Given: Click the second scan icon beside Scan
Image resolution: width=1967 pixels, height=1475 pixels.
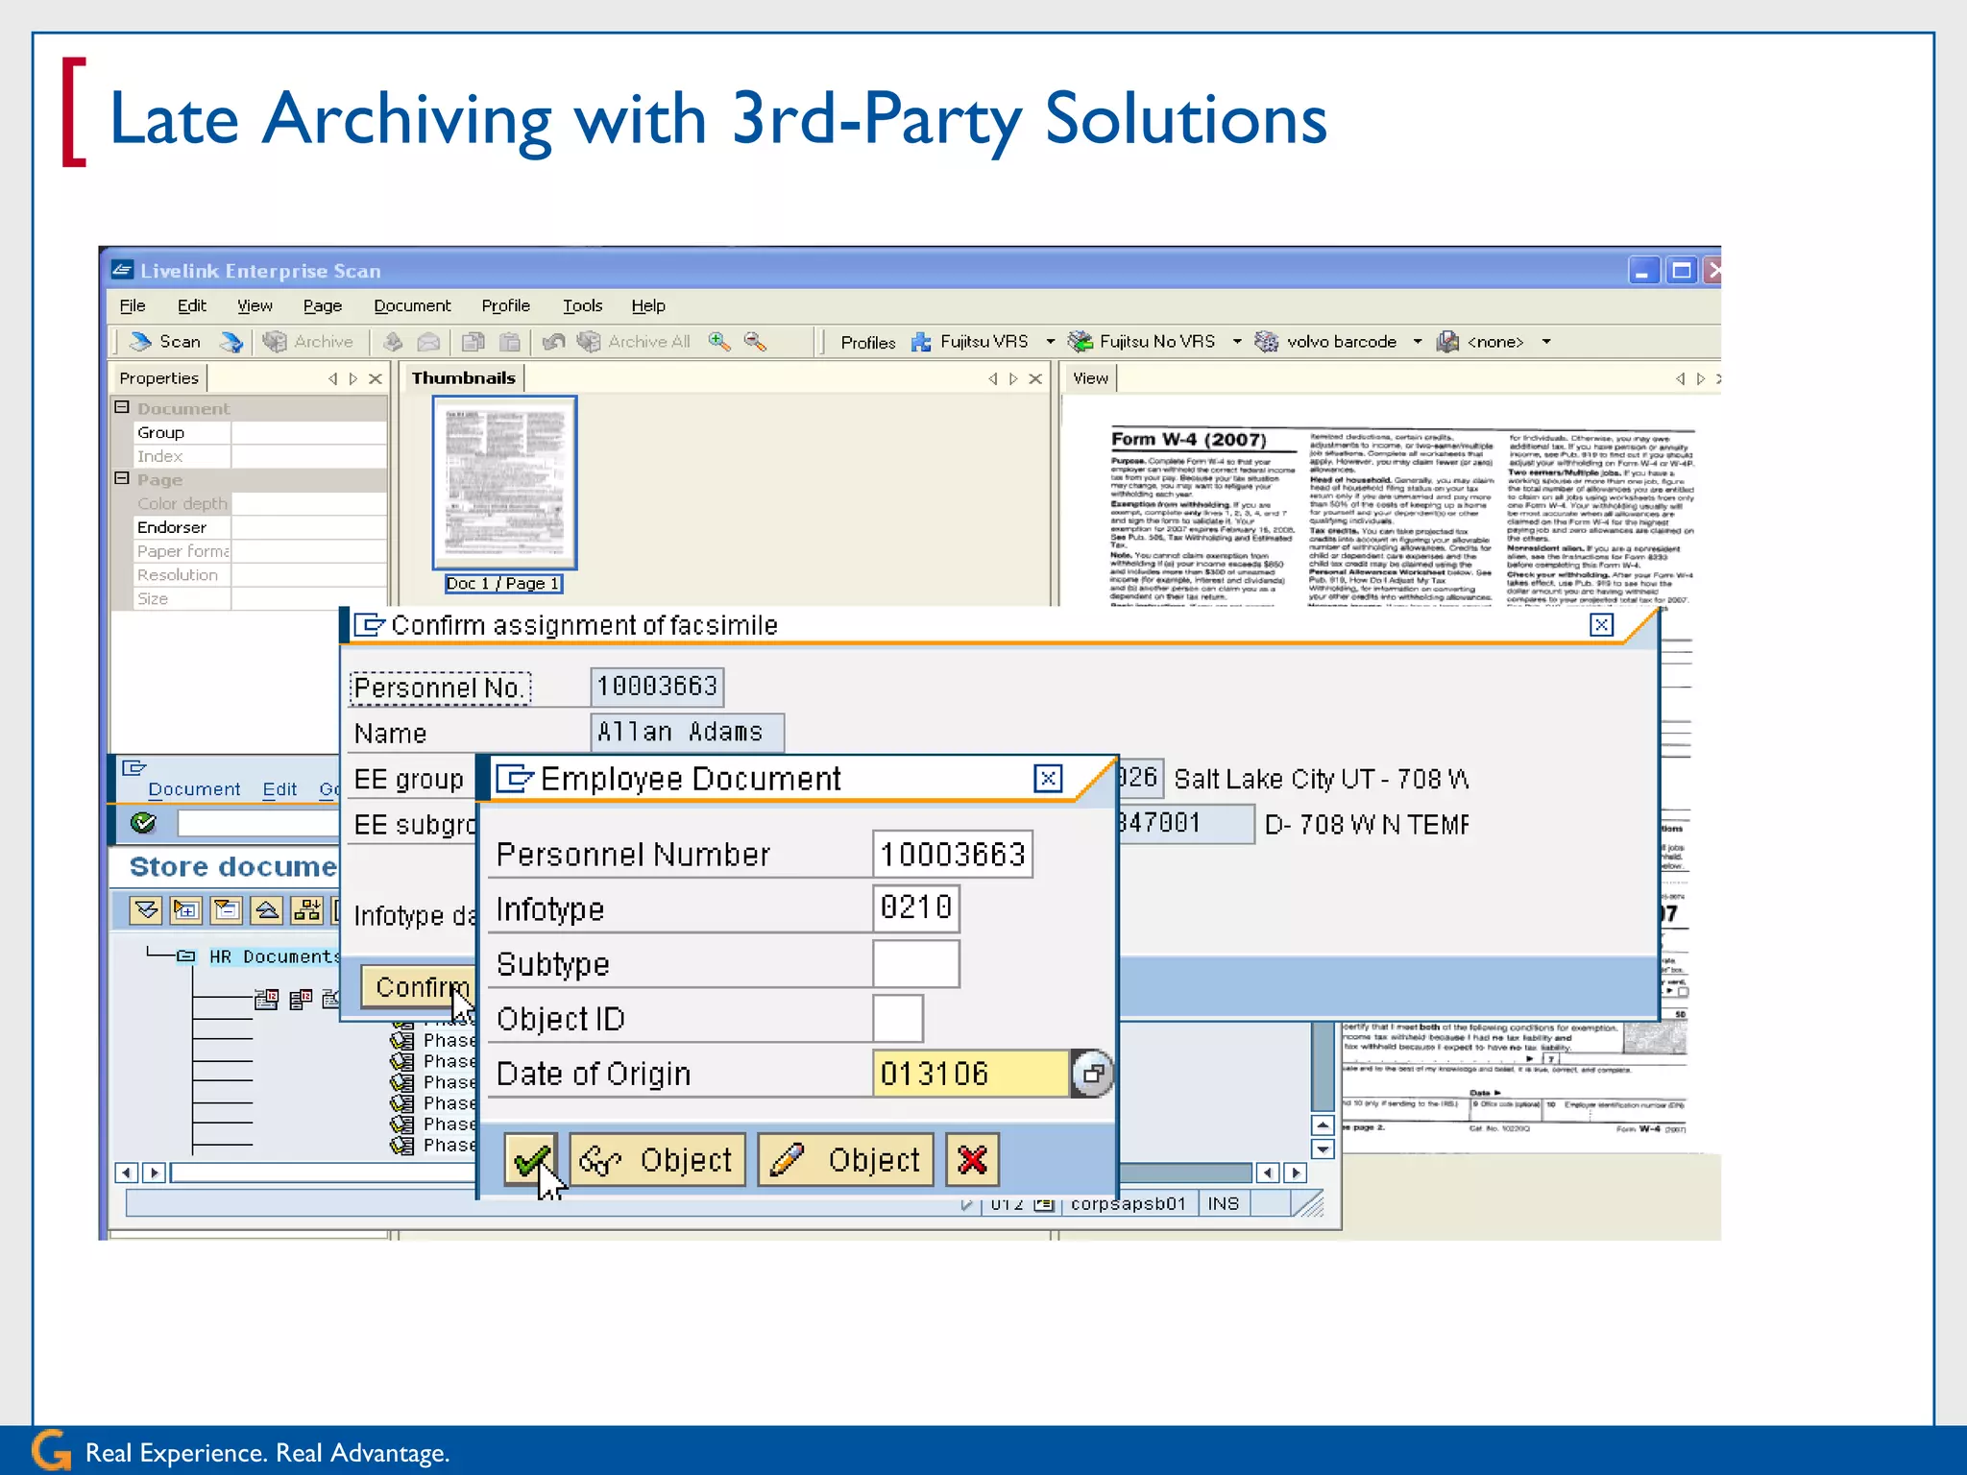Looking at the screenshot, I should pos(231,342).
